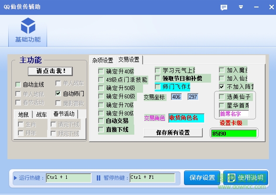The image size is (276, 195).
Task: Click the 交易角色 label
Action: coord(154,118)
